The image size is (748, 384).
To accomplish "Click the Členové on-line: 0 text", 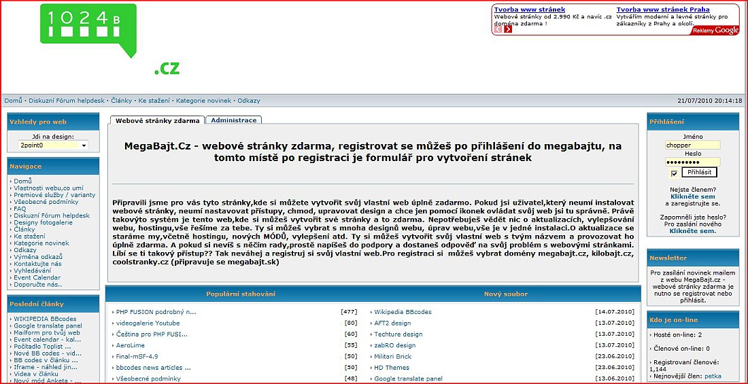I will click(x=681, y=349).
